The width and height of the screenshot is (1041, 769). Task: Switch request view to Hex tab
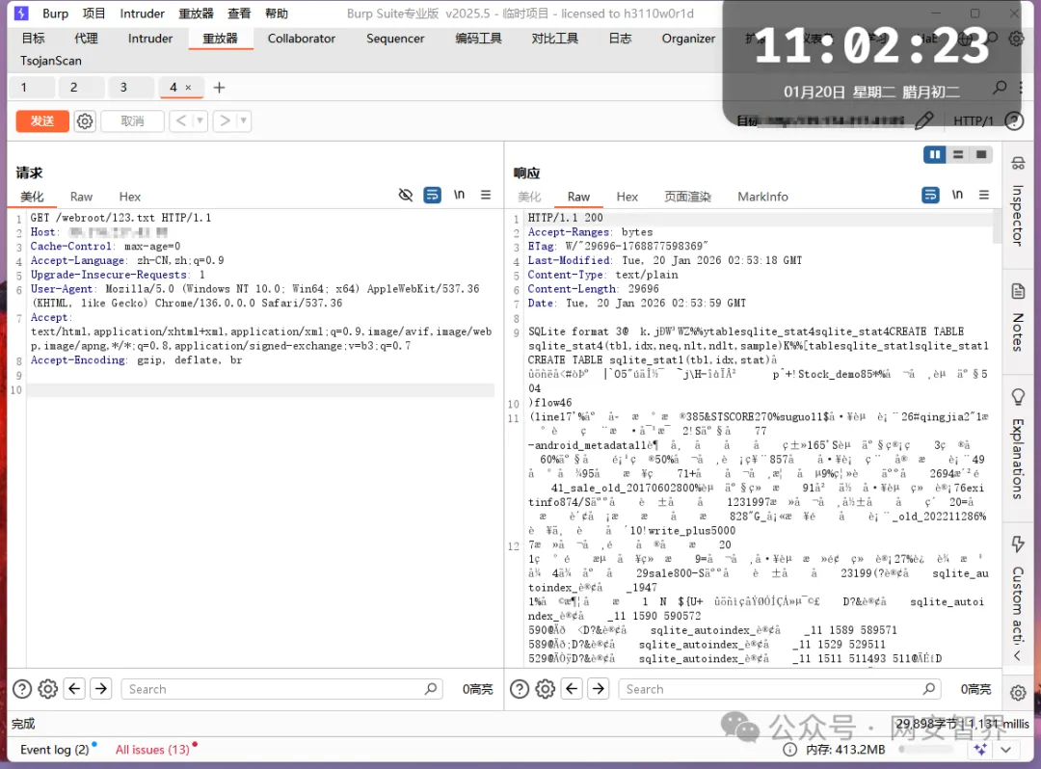point(129,197)
